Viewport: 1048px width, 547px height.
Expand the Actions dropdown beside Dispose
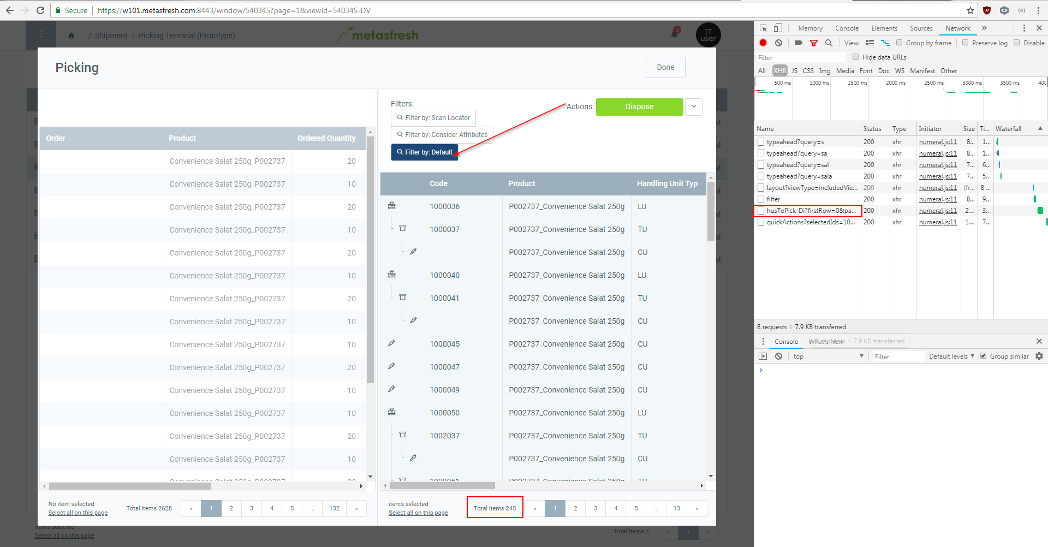pos(693,106)
